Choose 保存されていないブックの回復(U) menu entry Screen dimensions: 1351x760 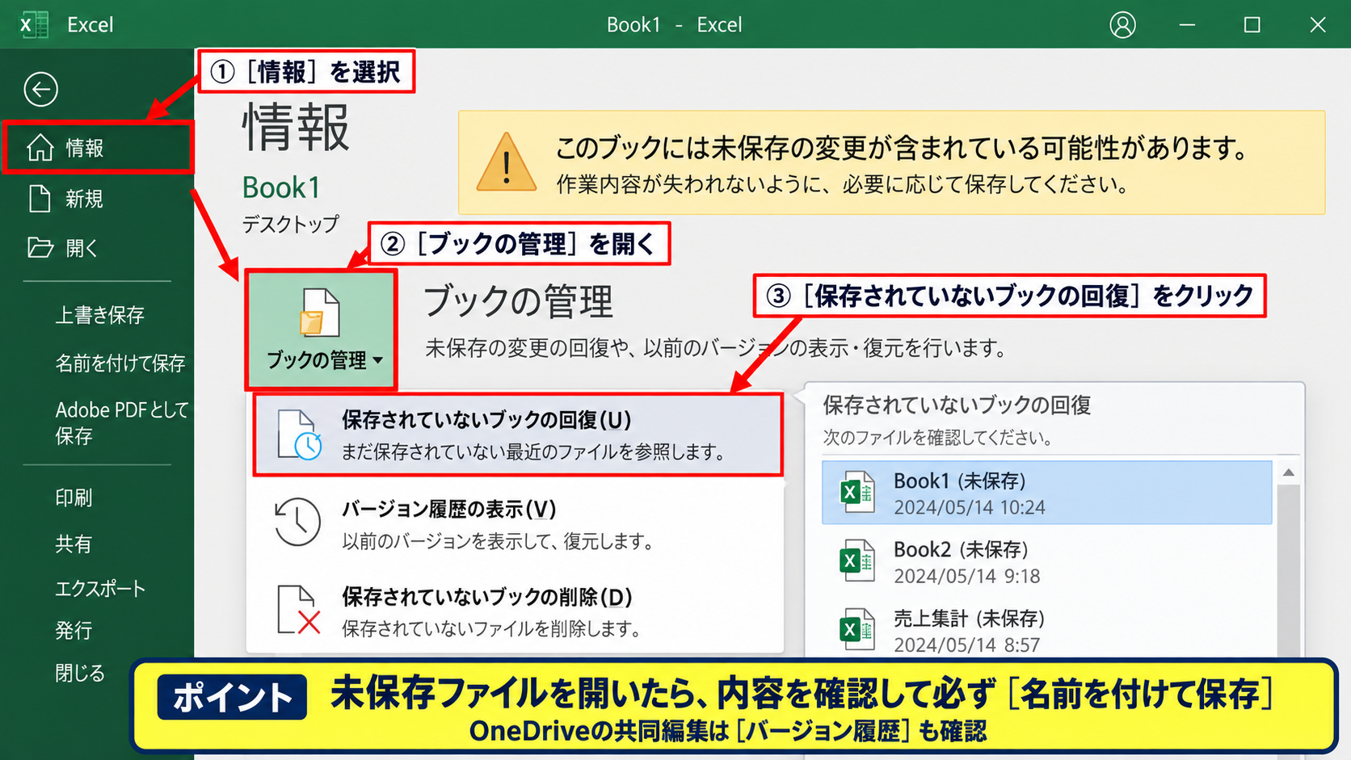(x=518, y=435)
